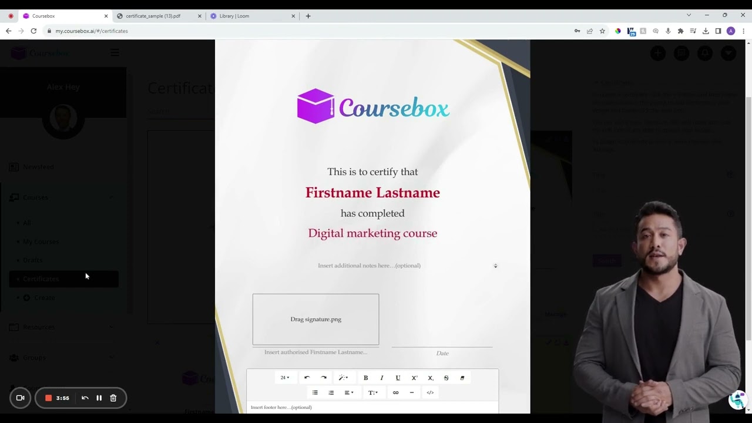The width and height of the screenshot is (752, 423).
Task: Restart the Loom recording
Action: 85,398
